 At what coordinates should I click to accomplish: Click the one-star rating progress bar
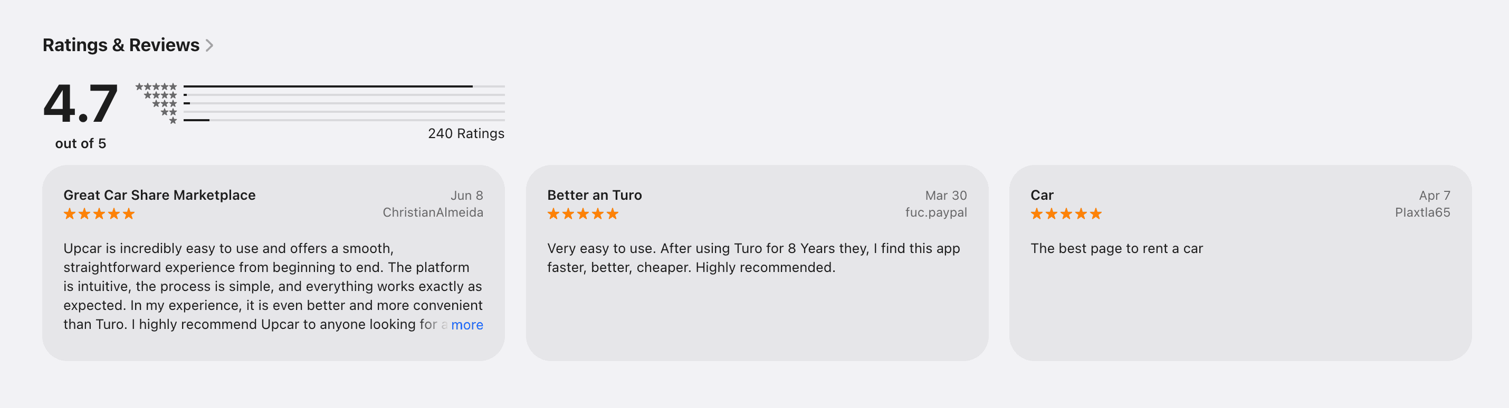(x=344, y=120)
